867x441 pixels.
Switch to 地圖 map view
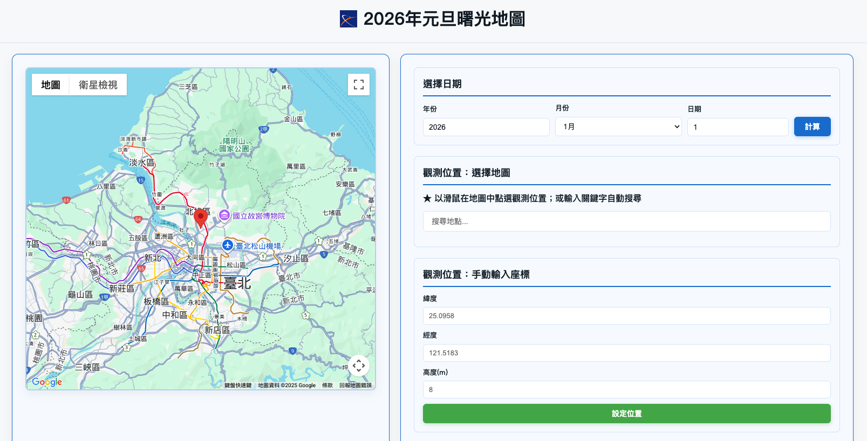[51, 85]
